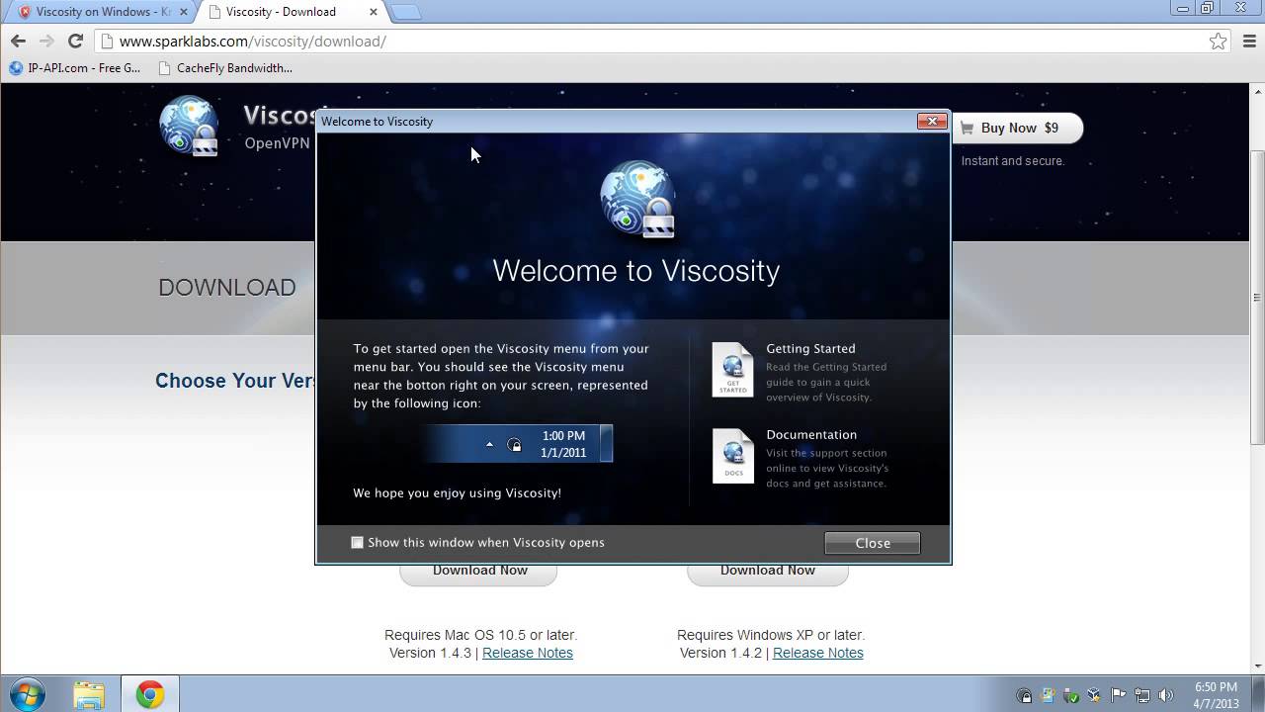
Task: Click the Close button in the welcome window
Action: [x=873, y=543]
